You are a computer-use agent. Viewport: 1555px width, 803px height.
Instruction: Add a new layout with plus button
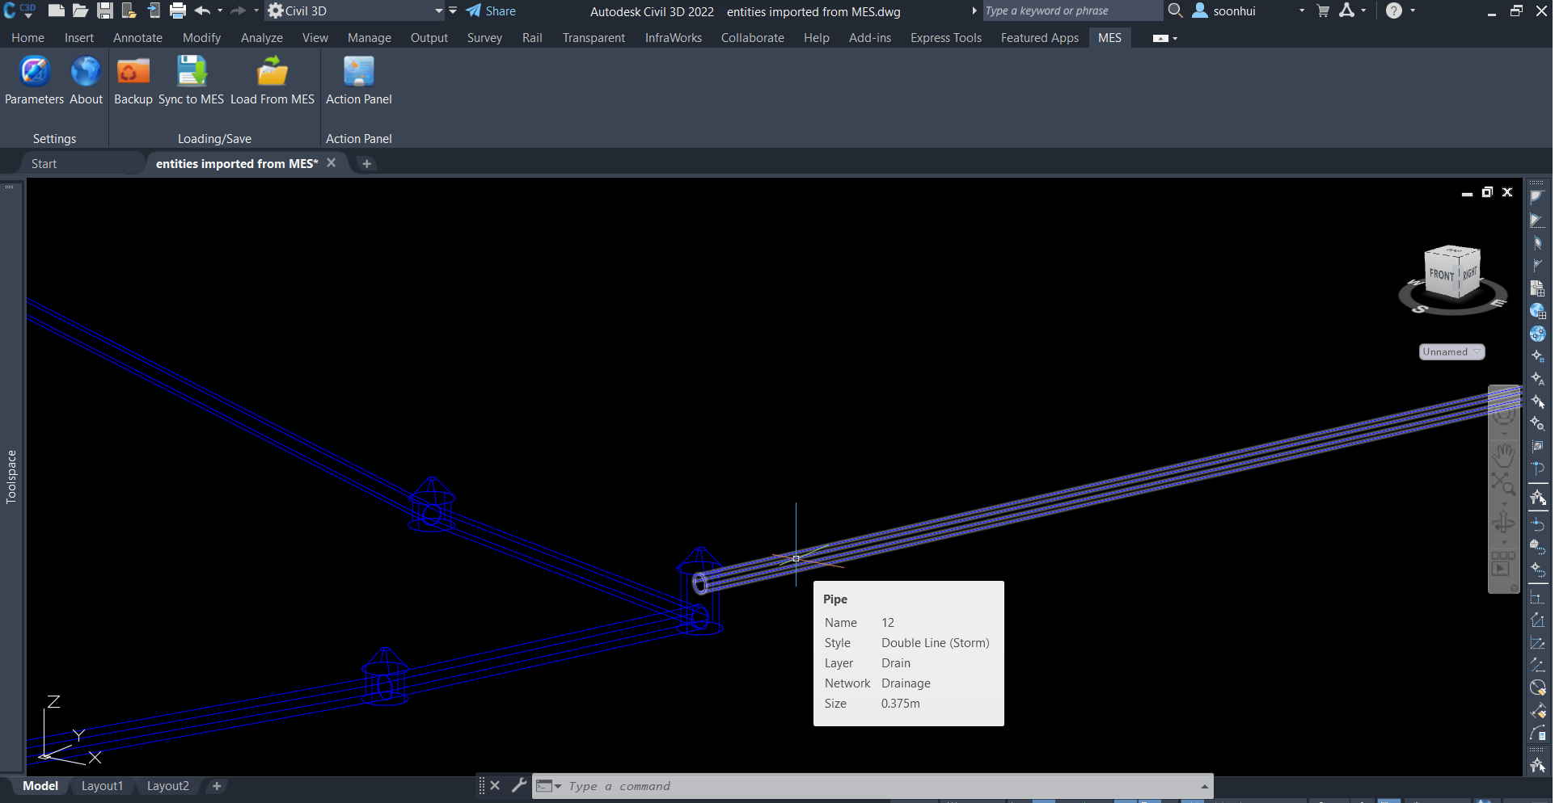[x=217, y=786]
